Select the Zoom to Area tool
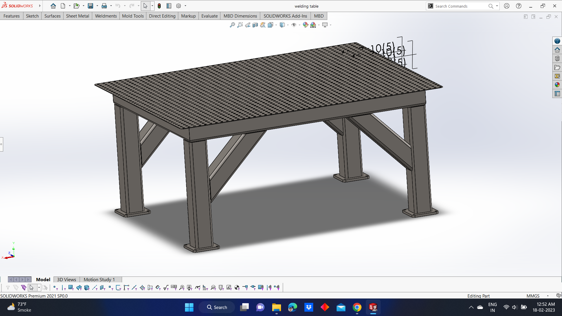 [240, 25]
